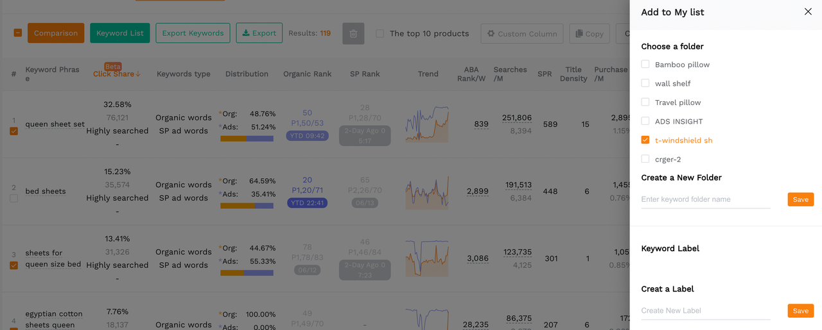Click the SP Rank column header
Screen dimensions: 822x330
coord(365,74)
